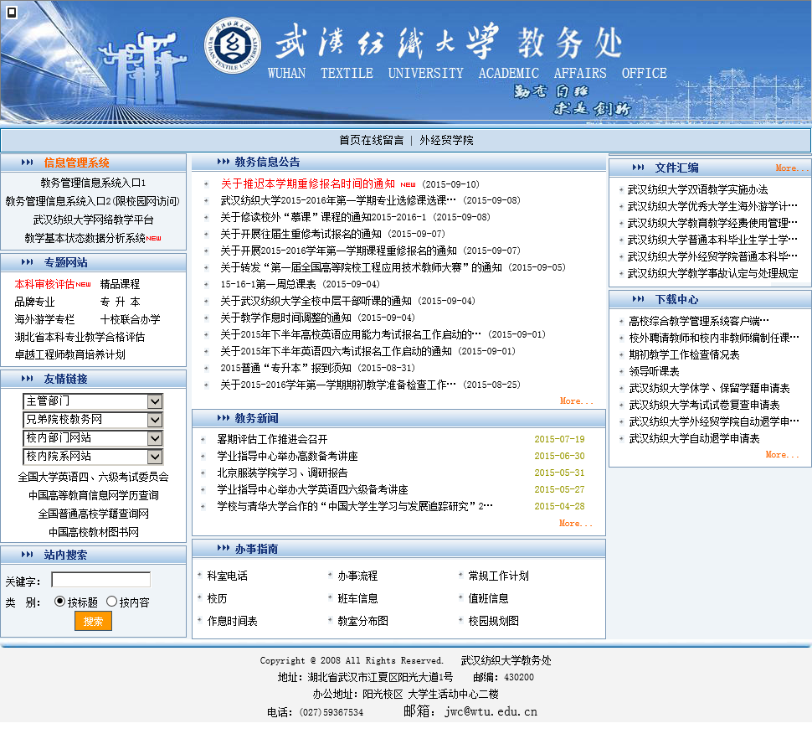Image resolution: width=812 pixels, height=739 pixels.
Task: Click email address jwc@wtu.edu.cn in footer
Action: [x=491, y=711]
